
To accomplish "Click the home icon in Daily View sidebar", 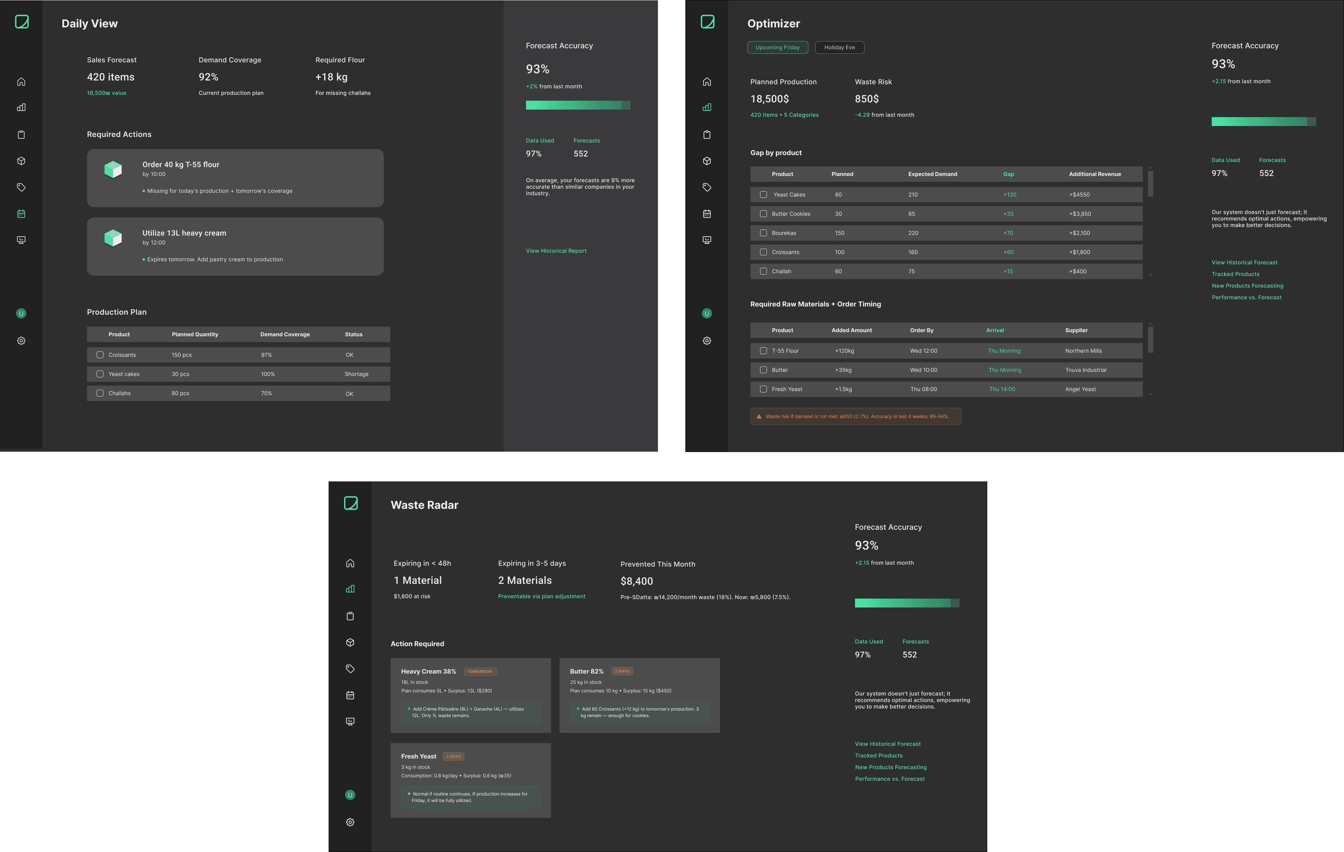I will (x=21, y=82).
